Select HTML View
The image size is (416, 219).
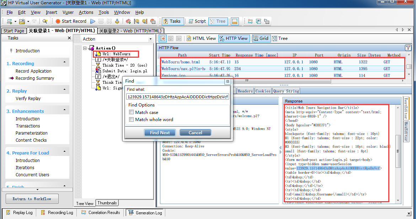[x=201, y=38]
